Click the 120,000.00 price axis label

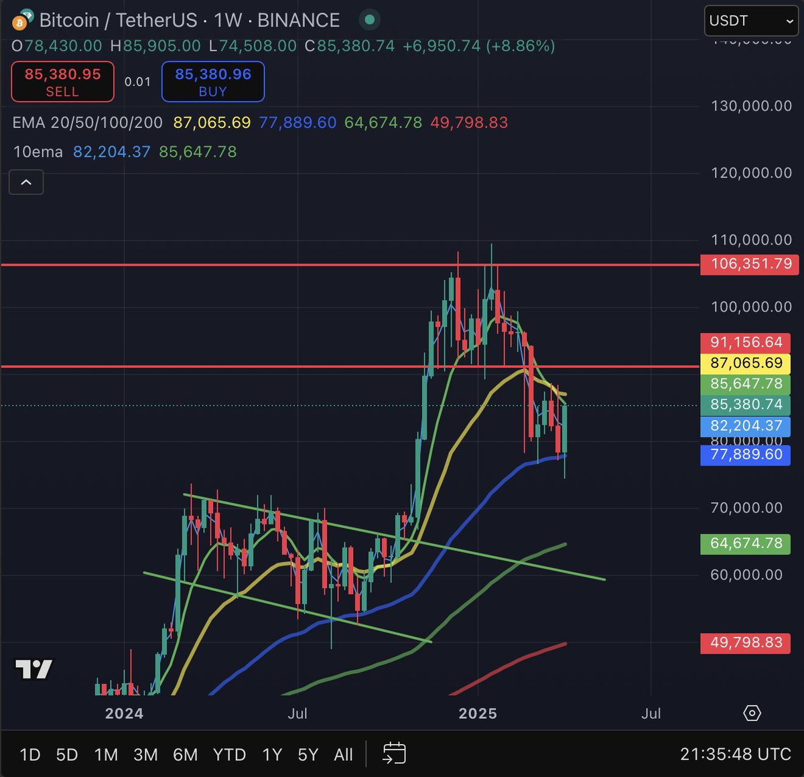751,173
